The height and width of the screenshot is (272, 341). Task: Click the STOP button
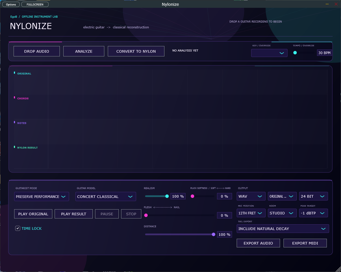[131, 214]
